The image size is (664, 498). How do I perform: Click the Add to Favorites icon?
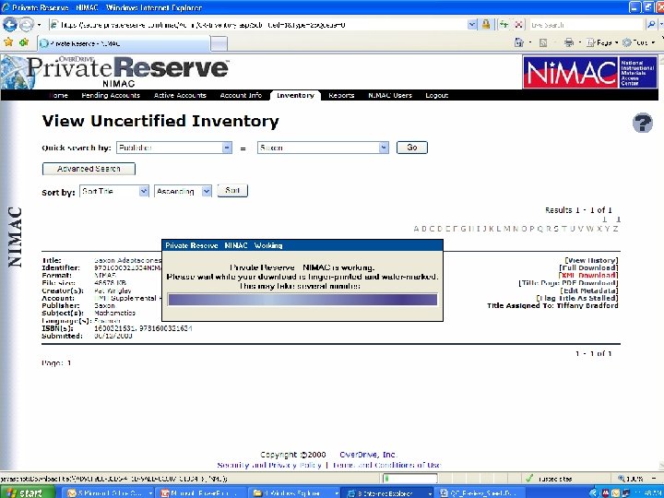click(x=24, y=42)
